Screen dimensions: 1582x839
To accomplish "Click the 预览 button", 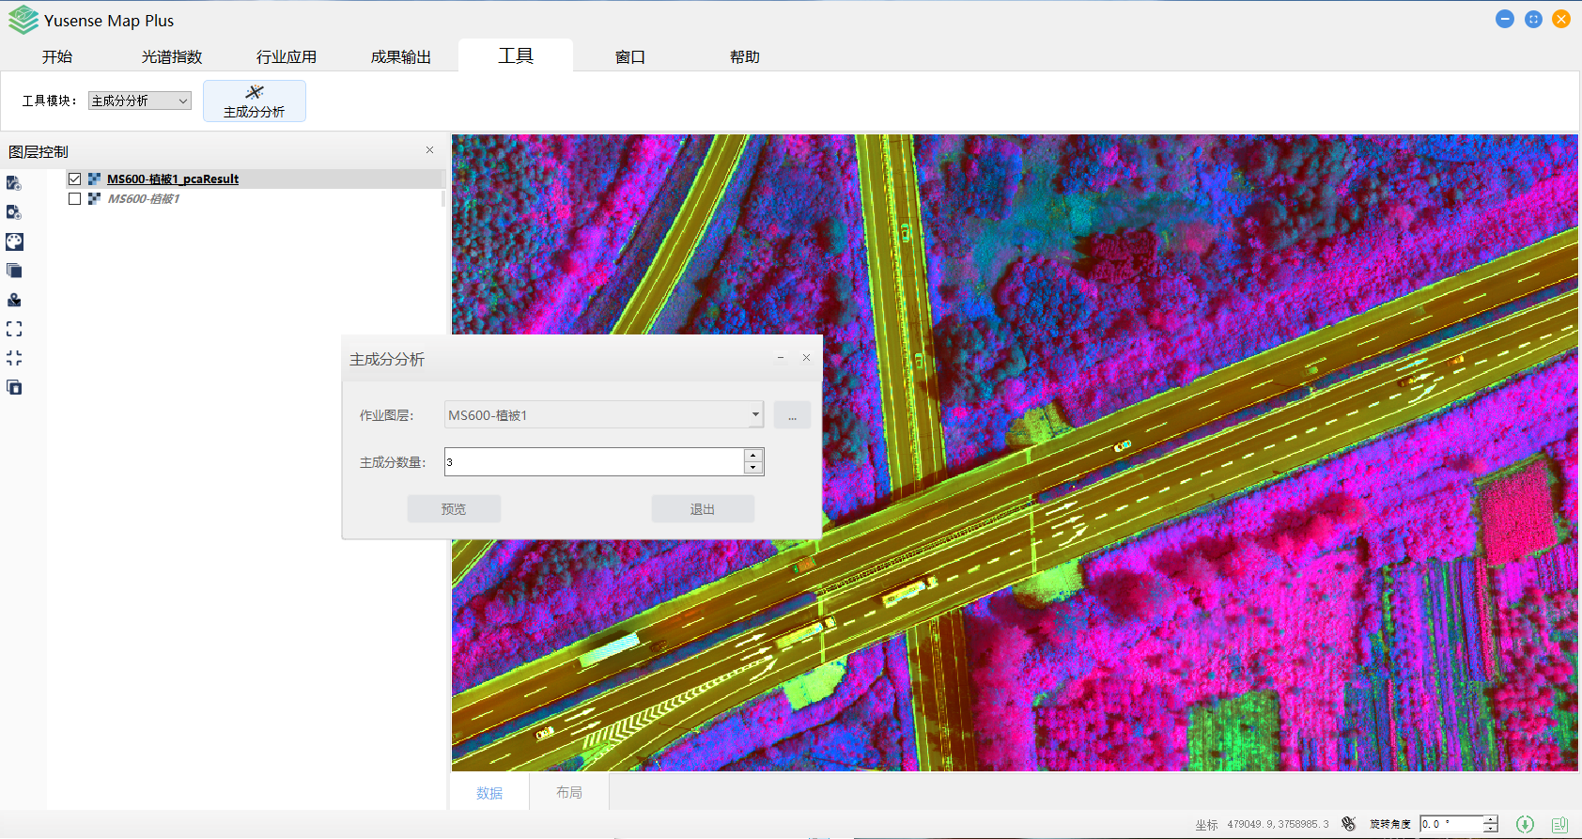I will (454, 509).
